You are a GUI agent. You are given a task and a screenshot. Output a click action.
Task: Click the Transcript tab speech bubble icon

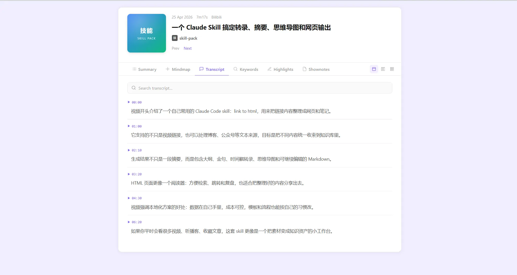(x=202, y=69)
